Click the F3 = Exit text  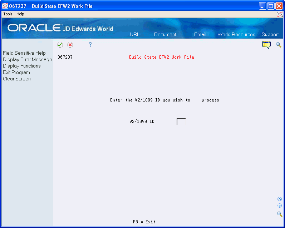pyautogui.click(x=144, y=222)
